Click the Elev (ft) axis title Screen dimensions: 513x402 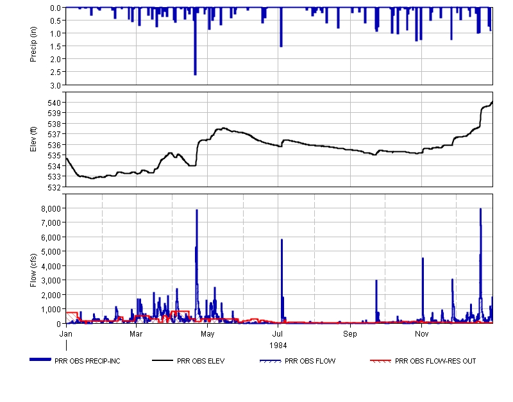point(33,140)
